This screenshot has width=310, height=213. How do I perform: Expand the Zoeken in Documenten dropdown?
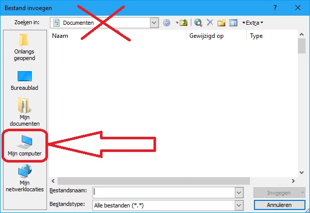(x=154, y=23)
